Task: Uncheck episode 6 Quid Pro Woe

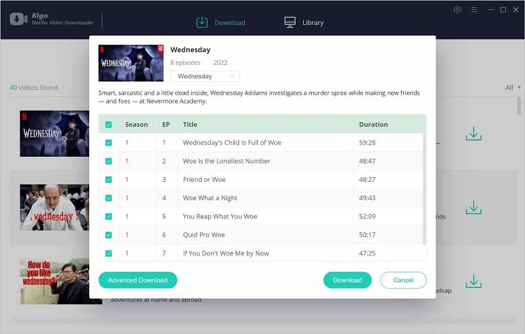Action: (x=108, y=235)
